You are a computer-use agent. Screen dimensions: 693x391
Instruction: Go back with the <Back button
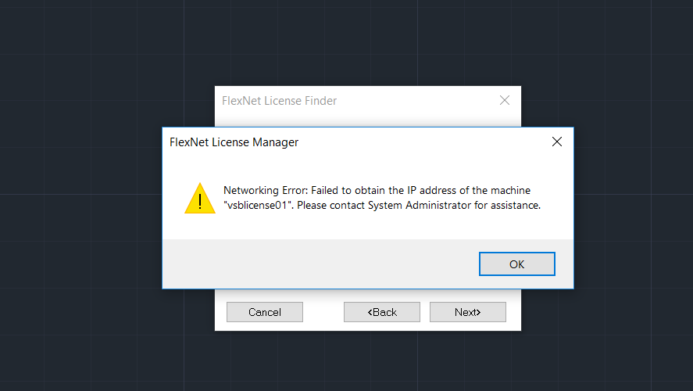click(382, 312)
